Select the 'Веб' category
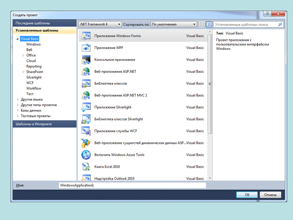The height and width of the screenshot is (220, 293). pyautogui.click(x=29, y=50)
